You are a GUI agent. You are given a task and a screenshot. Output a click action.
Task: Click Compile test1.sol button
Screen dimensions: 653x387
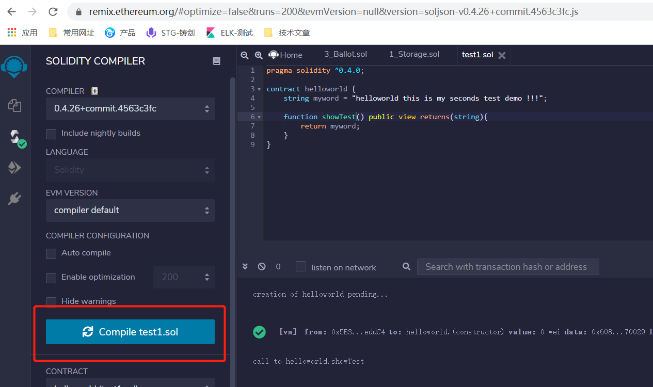130,332
